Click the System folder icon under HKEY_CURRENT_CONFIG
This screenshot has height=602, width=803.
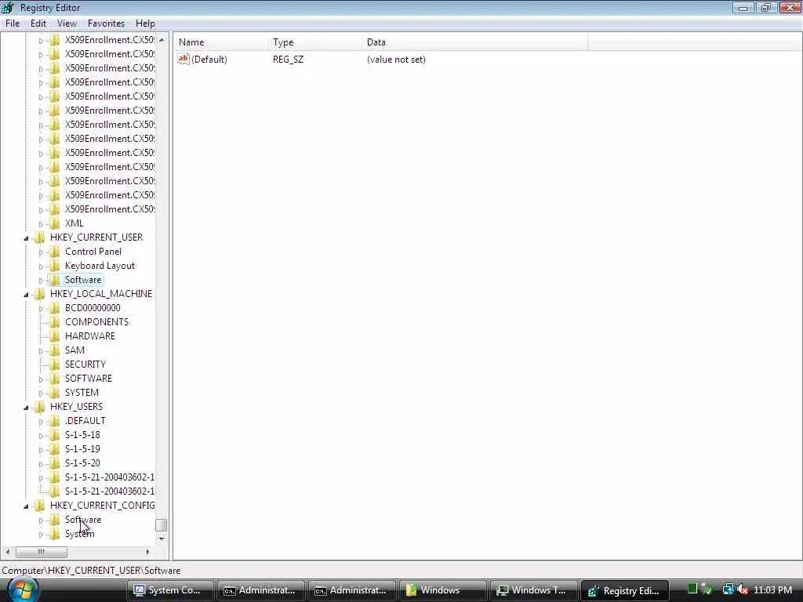pos(54,534)
